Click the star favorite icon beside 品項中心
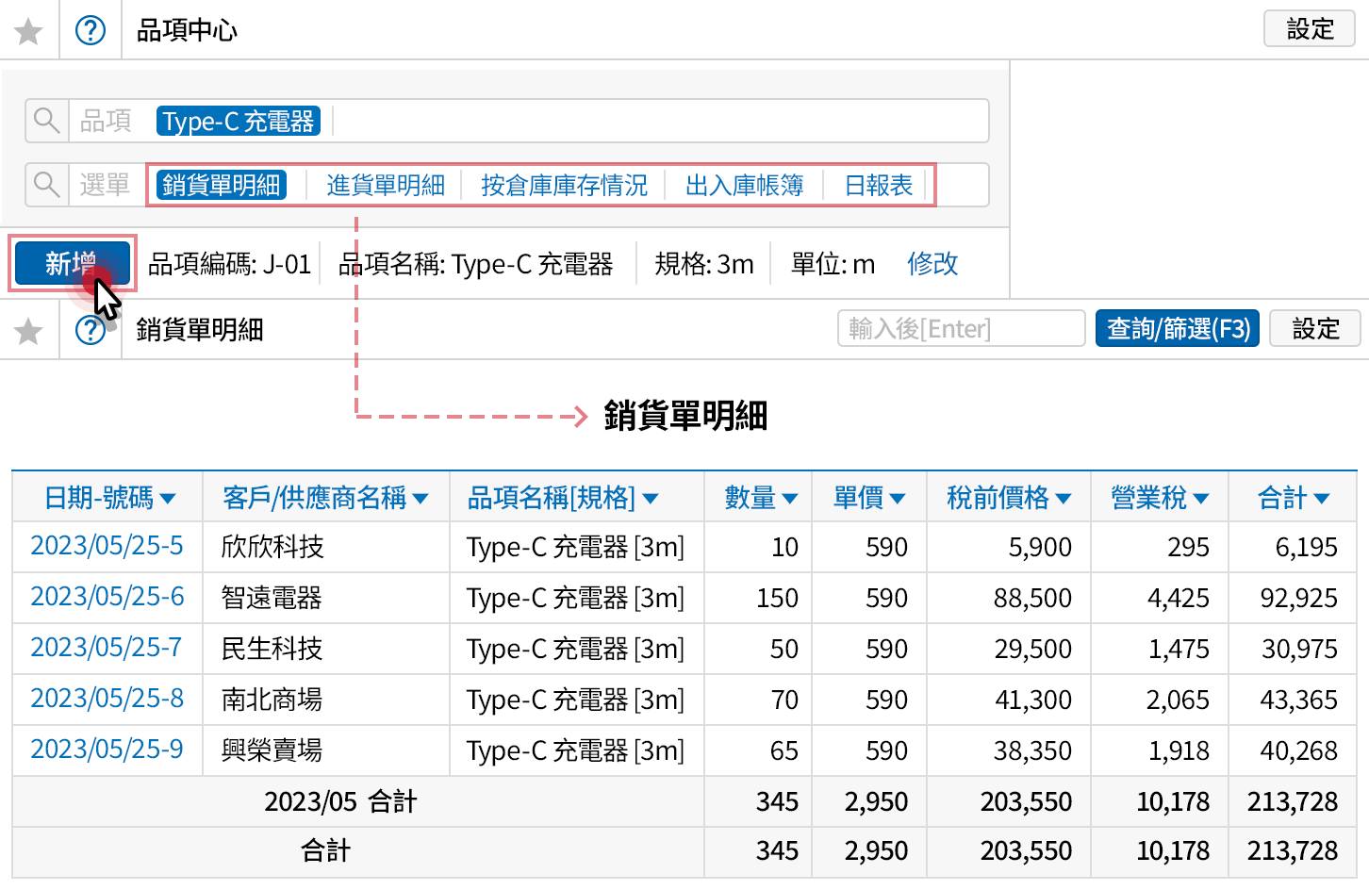The height and width of the screenshot is (890, 1369). point(29,29)
